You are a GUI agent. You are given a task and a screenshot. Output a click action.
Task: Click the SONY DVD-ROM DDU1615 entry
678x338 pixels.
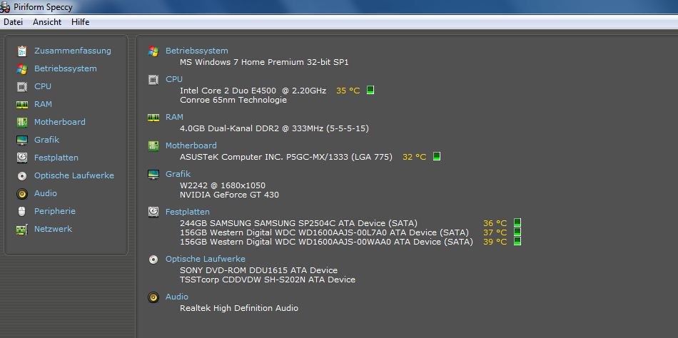[x=258, y=270]
